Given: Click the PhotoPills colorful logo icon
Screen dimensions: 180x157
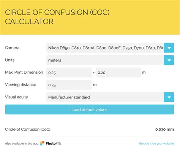Looking at the screenshot, I should click(x=42, y=143).
